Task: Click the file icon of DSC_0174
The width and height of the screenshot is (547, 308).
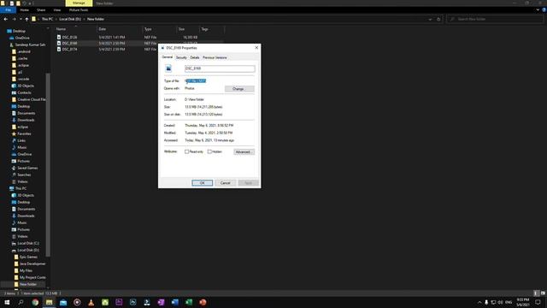Action: coord(59,50)
